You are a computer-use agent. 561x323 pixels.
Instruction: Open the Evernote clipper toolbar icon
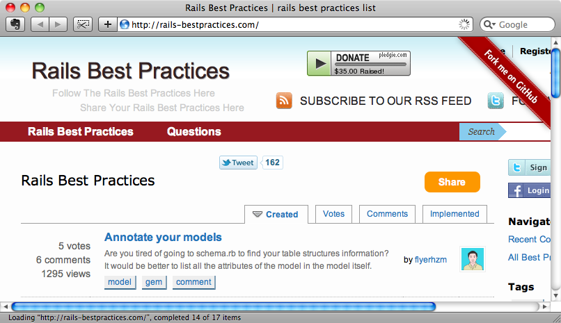pos(15,24)
